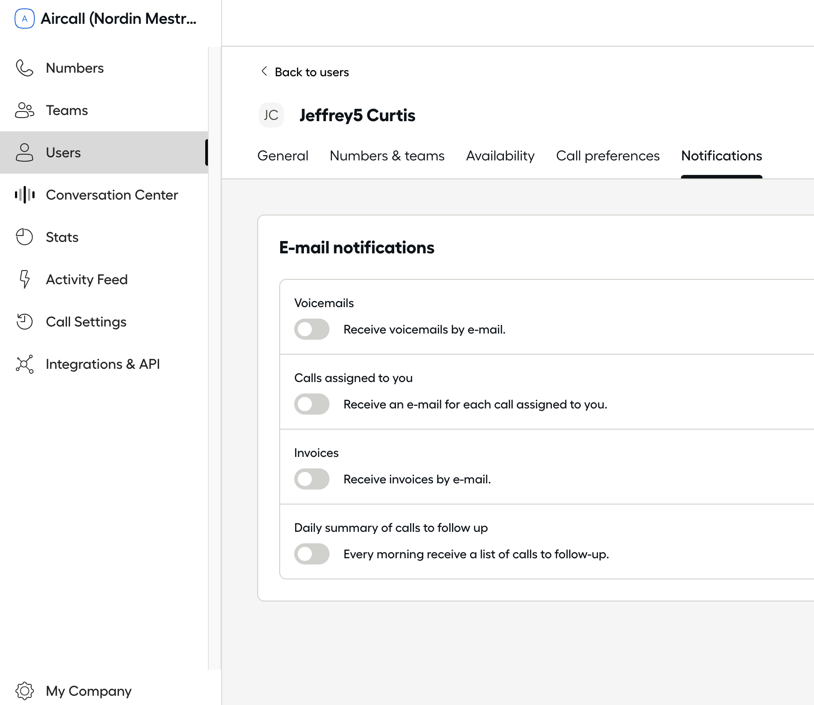814x705 pixels.
Task: Click the Aircall logo icon
Action: [x=25, y=19]
